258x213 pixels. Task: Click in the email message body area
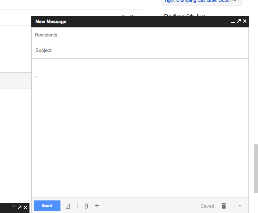pos(140,129)
